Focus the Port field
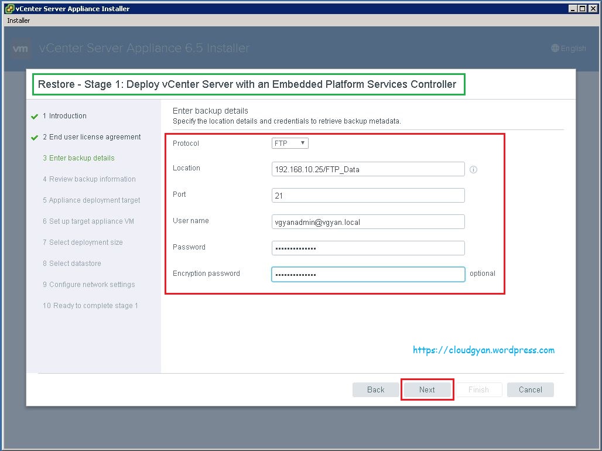602x451 pixels. [368, 196]
